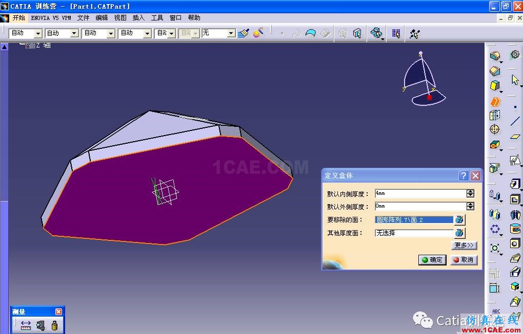Open the second 自动 dropdown in toolbar
Screen dimensions: 523x334
pyautogui.click(x=74, y=33)
